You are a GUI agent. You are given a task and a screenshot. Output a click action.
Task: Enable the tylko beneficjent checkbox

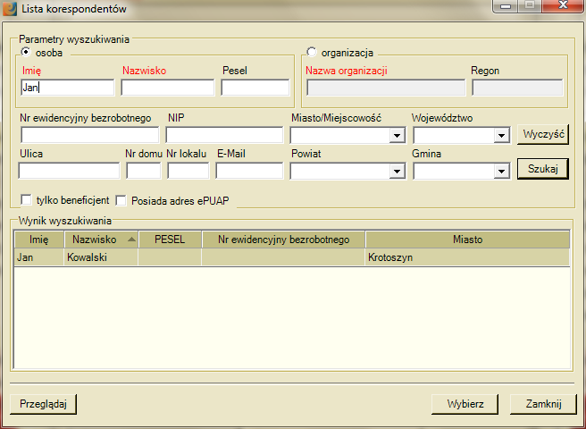point(26,200)
